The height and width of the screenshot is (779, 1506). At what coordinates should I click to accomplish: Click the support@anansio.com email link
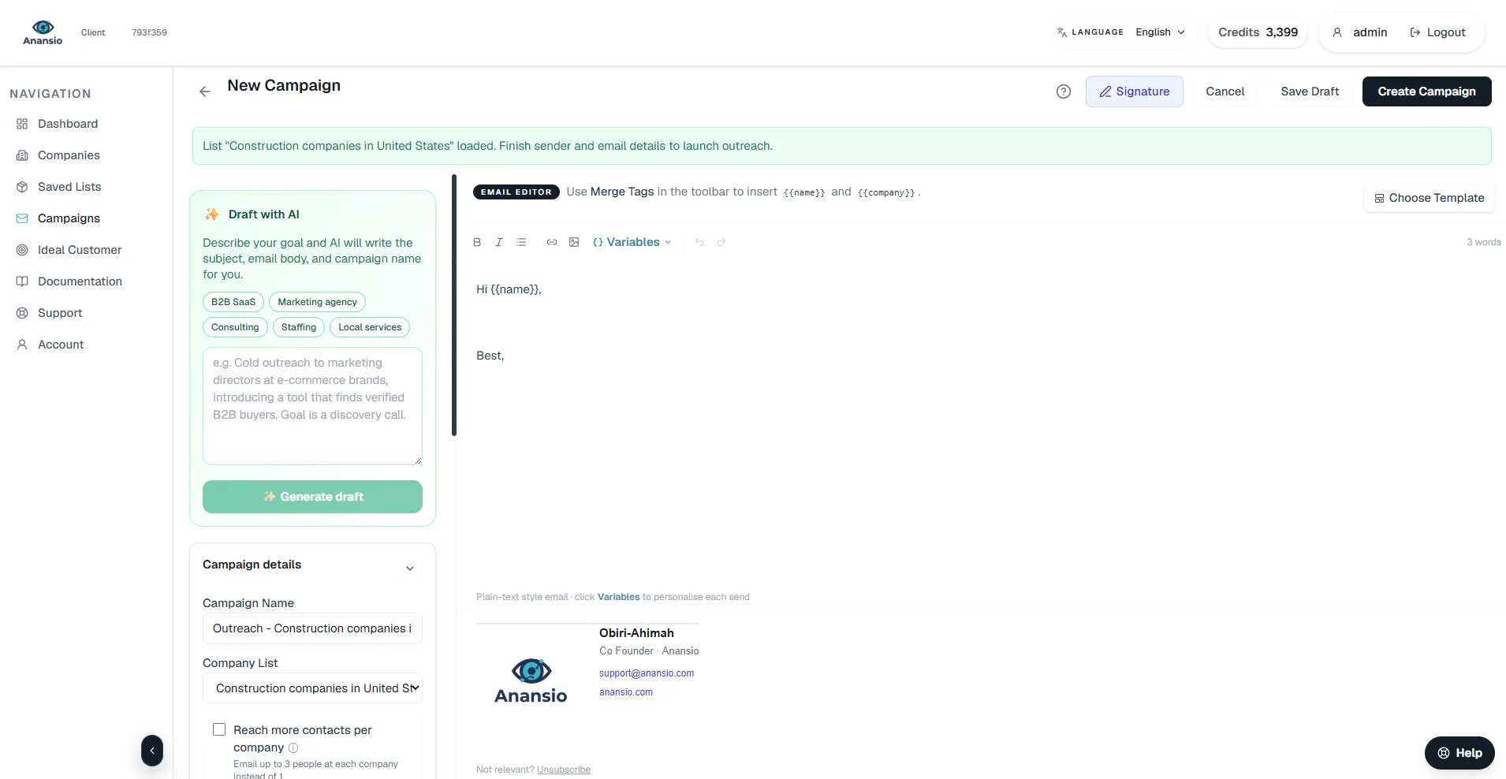(647, 673)
